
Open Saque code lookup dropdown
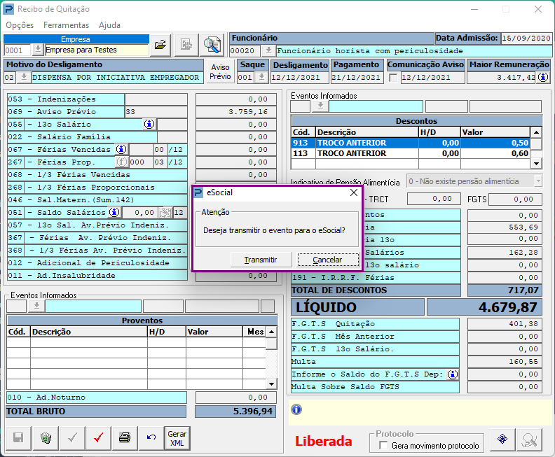261,77
